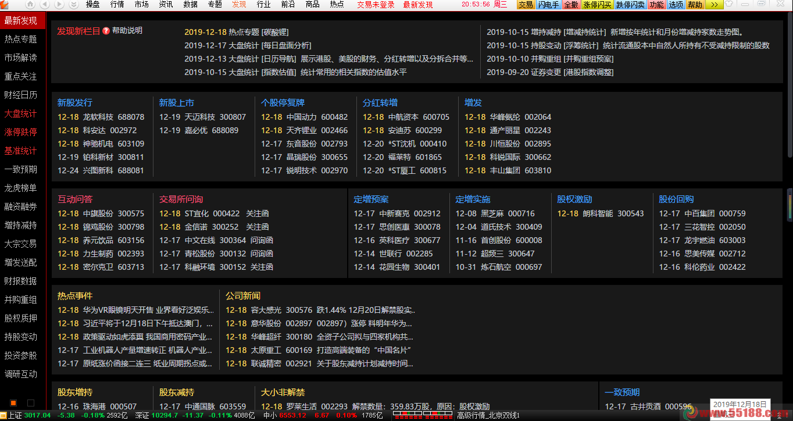This screenshot has width=793, height=421.
Task: Open the 帮助 toolbar button
Action: click(695, 5)
